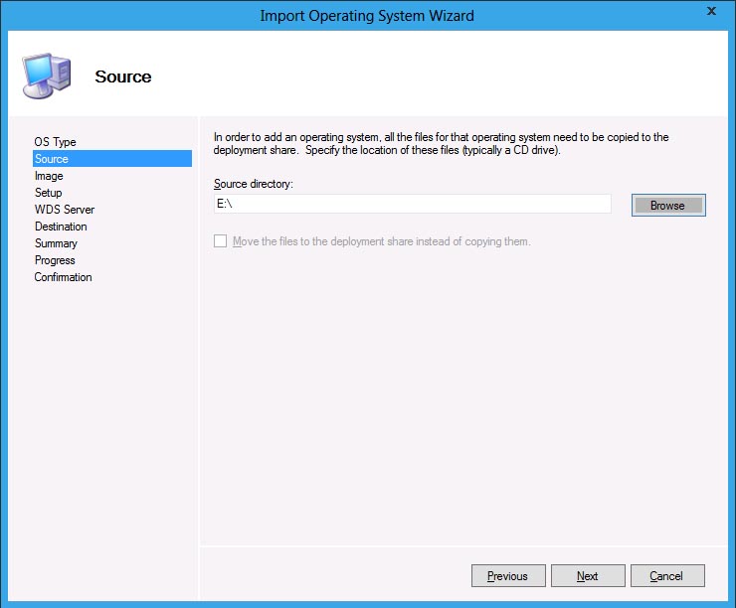
Task: Select the WDS Server step
Action: tap(65, 210)
